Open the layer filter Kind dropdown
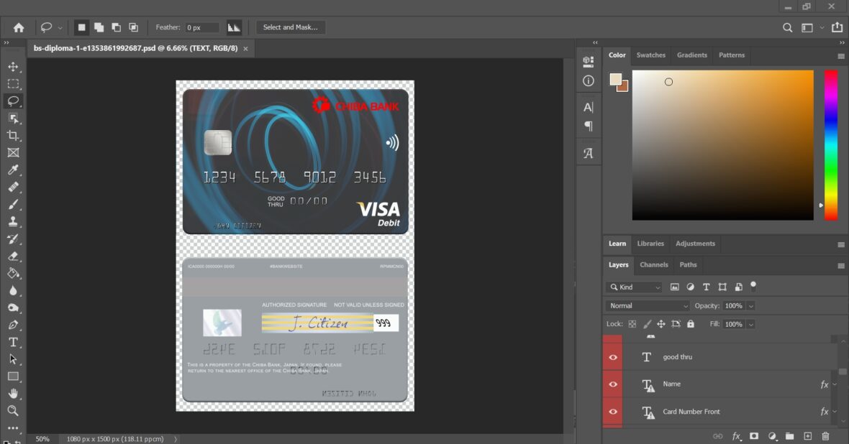Image resolution: width=849 pixels, height=444 pixels. pos(634,287)
